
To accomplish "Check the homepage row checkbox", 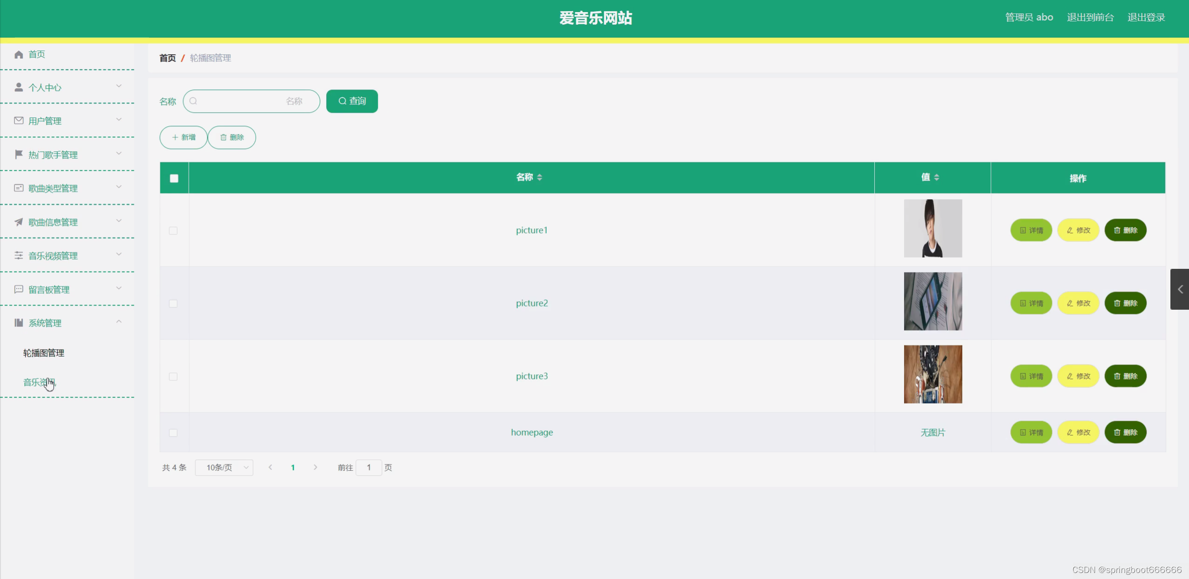I will [173, 433].
